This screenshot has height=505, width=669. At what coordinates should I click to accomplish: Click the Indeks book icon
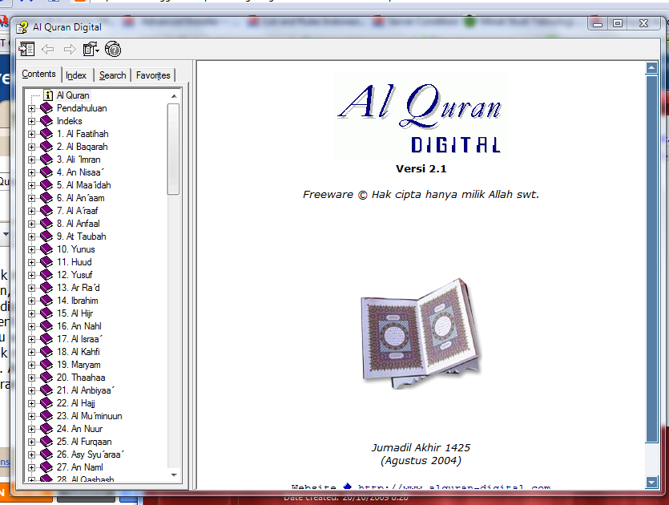[x=46, y=121]
